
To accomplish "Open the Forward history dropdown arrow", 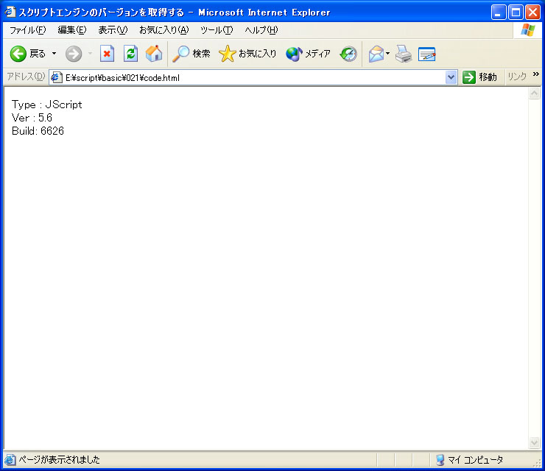I will tap(90, 54).
